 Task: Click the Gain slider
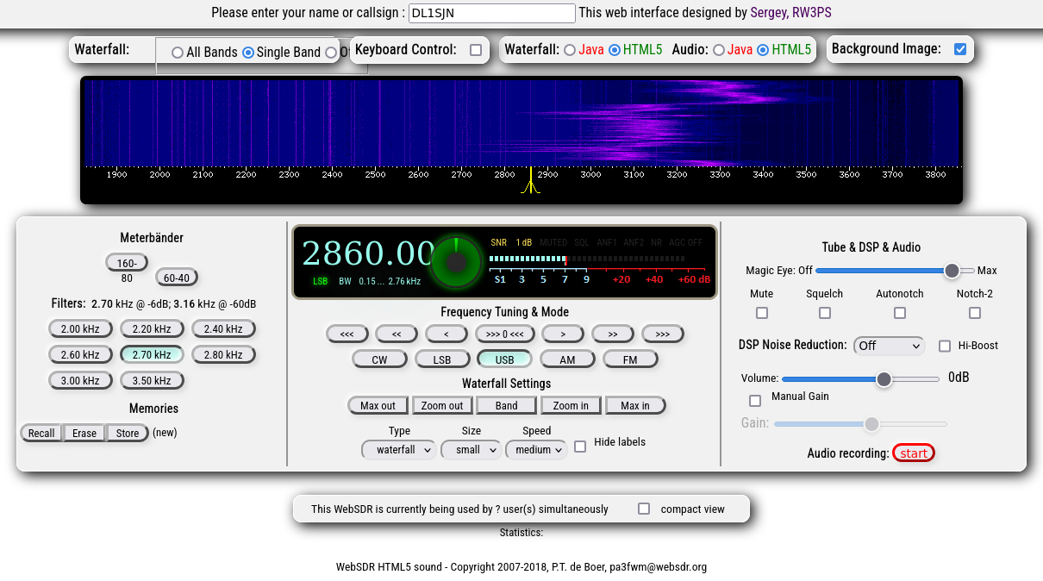click(x=860, y=424)
